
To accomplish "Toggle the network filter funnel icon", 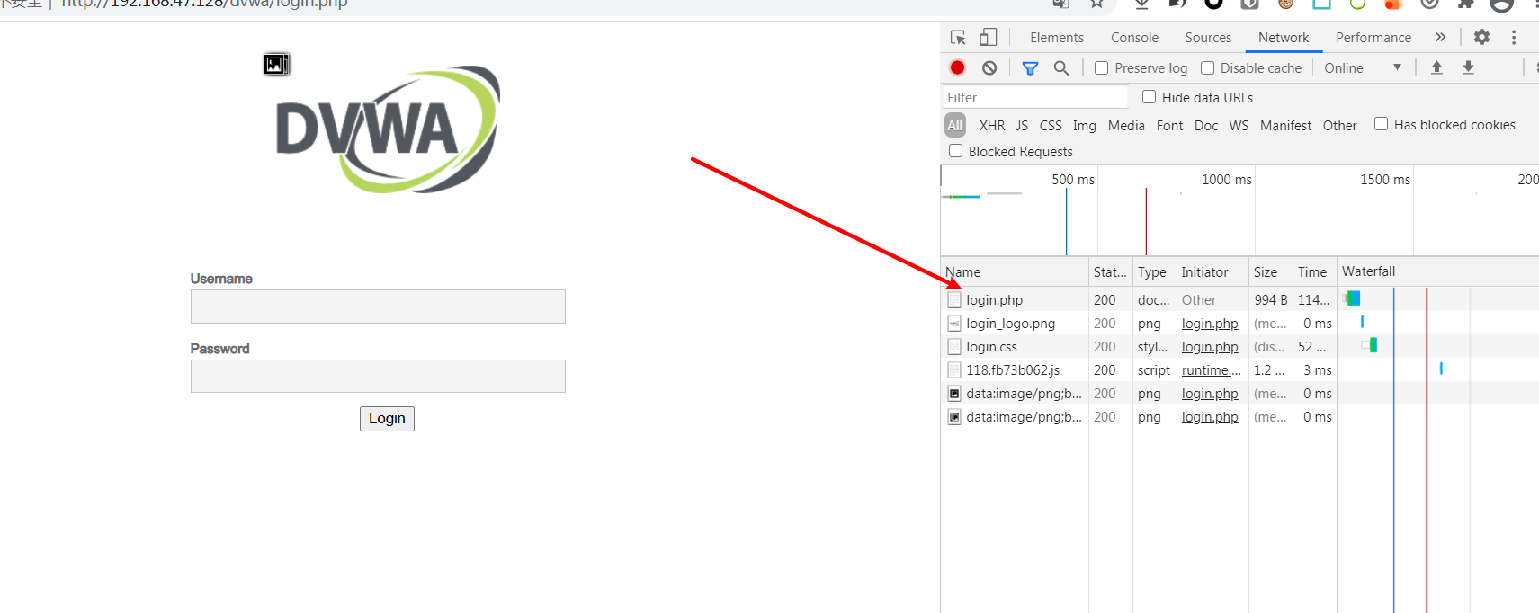I will click(1031, 67).
